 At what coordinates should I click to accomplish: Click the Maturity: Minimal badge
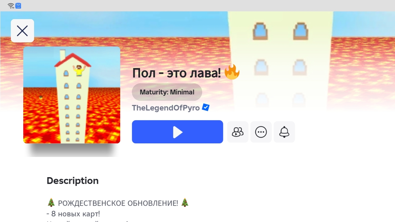[167, 92]
